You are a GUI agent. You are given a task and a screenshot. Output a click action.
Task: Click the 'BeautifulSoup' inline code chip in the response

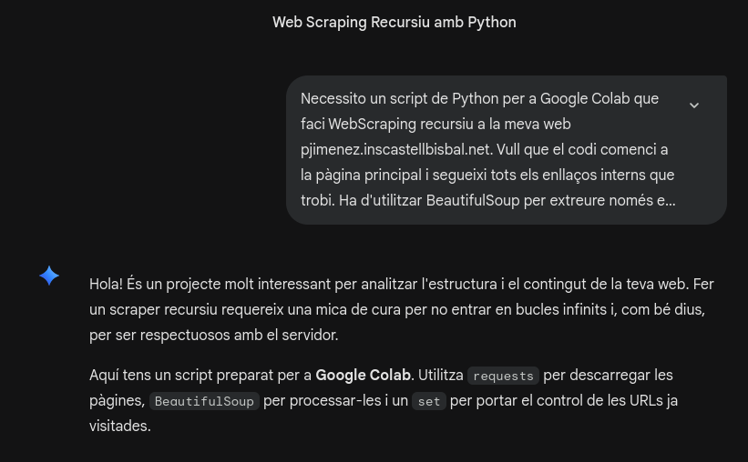point(204,401)
